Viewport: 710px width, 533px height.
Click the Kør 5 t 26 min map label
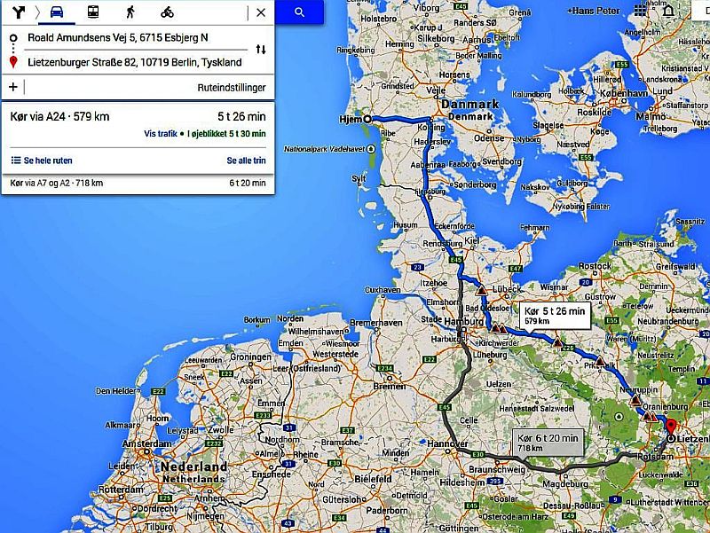point(555,316)
